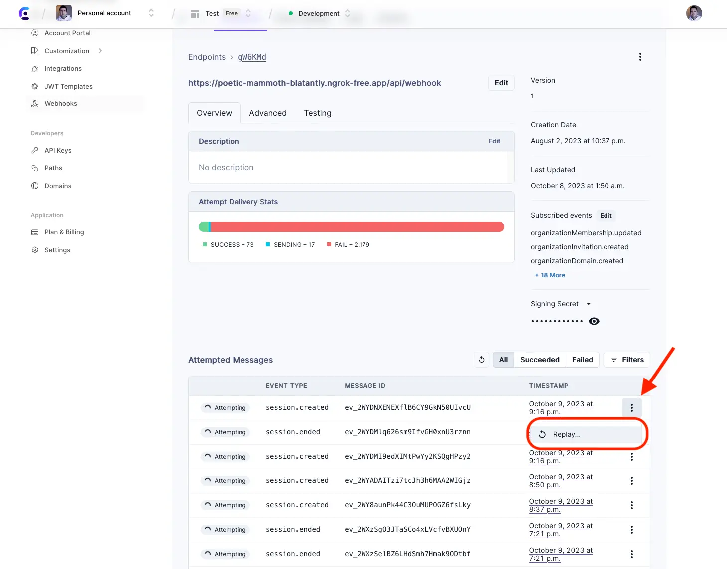Refresh the attempted messages list

tap(481, 359)
